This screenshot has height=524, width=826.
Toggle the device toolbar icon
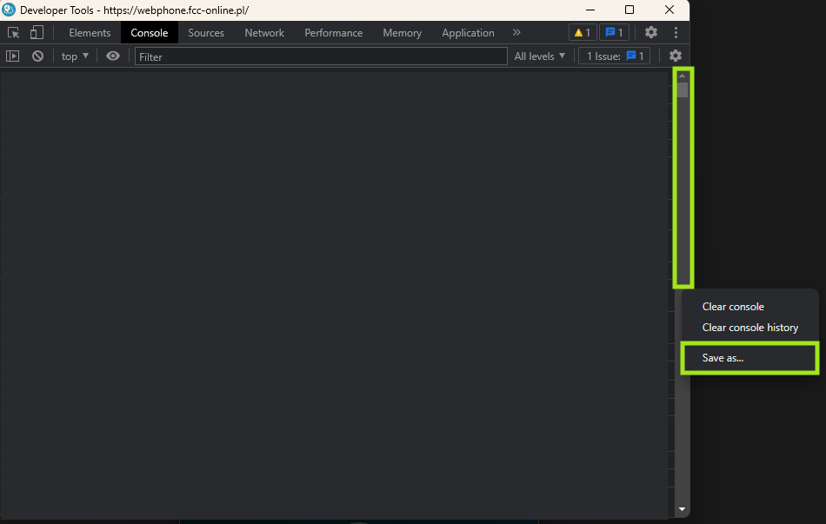point(37,33)
